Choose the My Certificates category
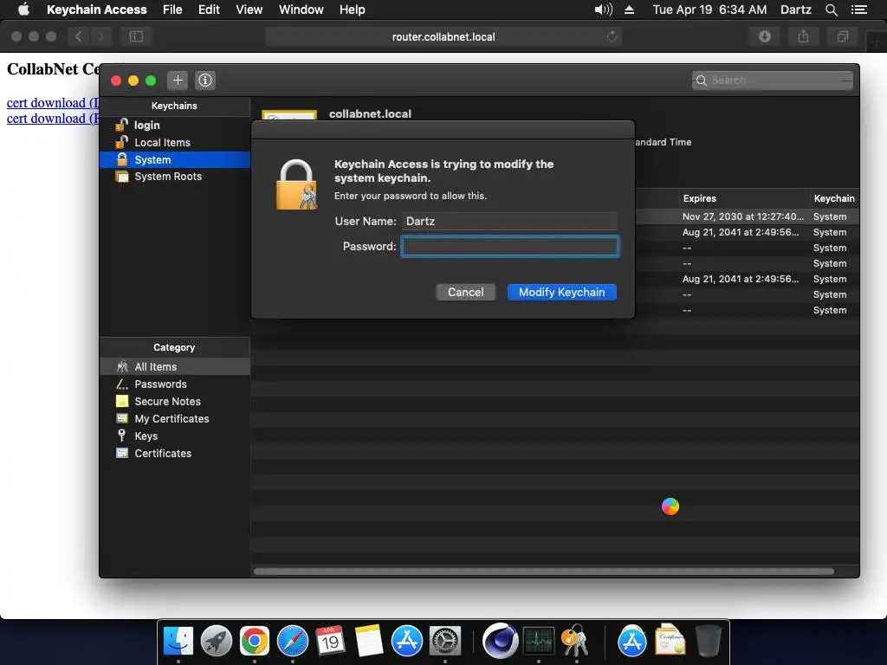 (x=172, y=418)
